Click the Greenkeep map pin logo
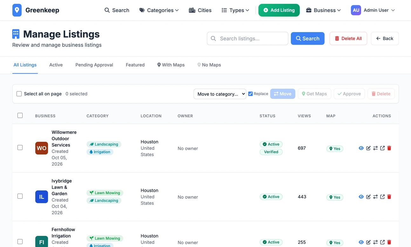This screenshot has height=247, width=411. pos(17,10)
